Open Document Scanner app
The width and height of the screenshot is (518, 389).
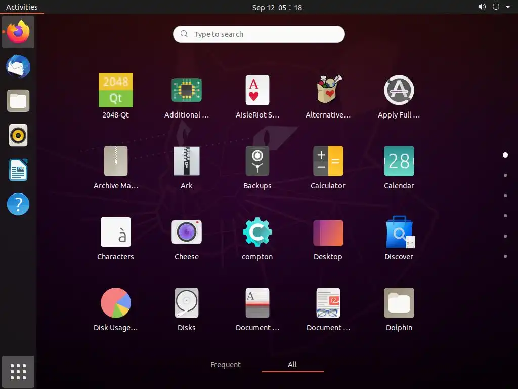pyautogui.click(x=257, y=303)
